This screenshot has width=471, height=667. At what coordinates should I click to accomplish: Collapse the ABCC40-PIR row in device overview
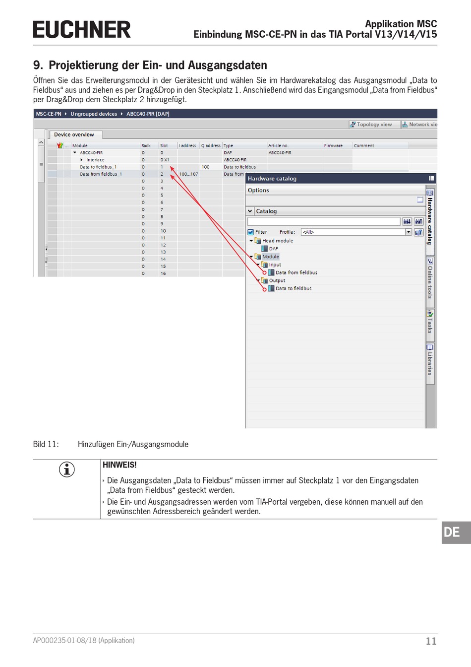pos(75,153)
